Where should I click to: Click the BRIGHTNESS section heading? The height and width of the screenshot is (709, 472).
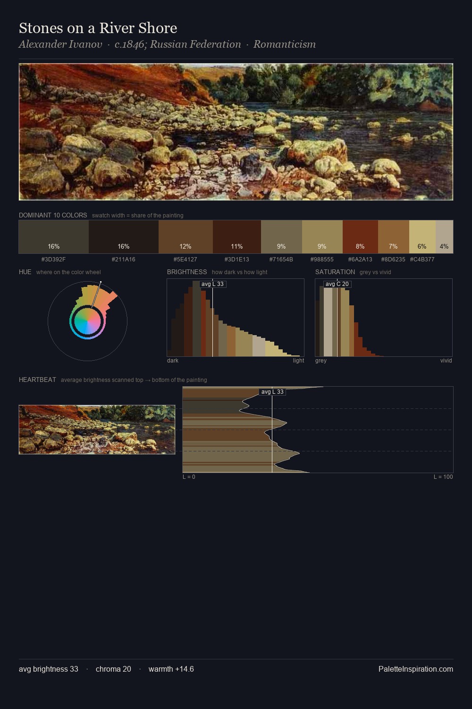point(187,272)
